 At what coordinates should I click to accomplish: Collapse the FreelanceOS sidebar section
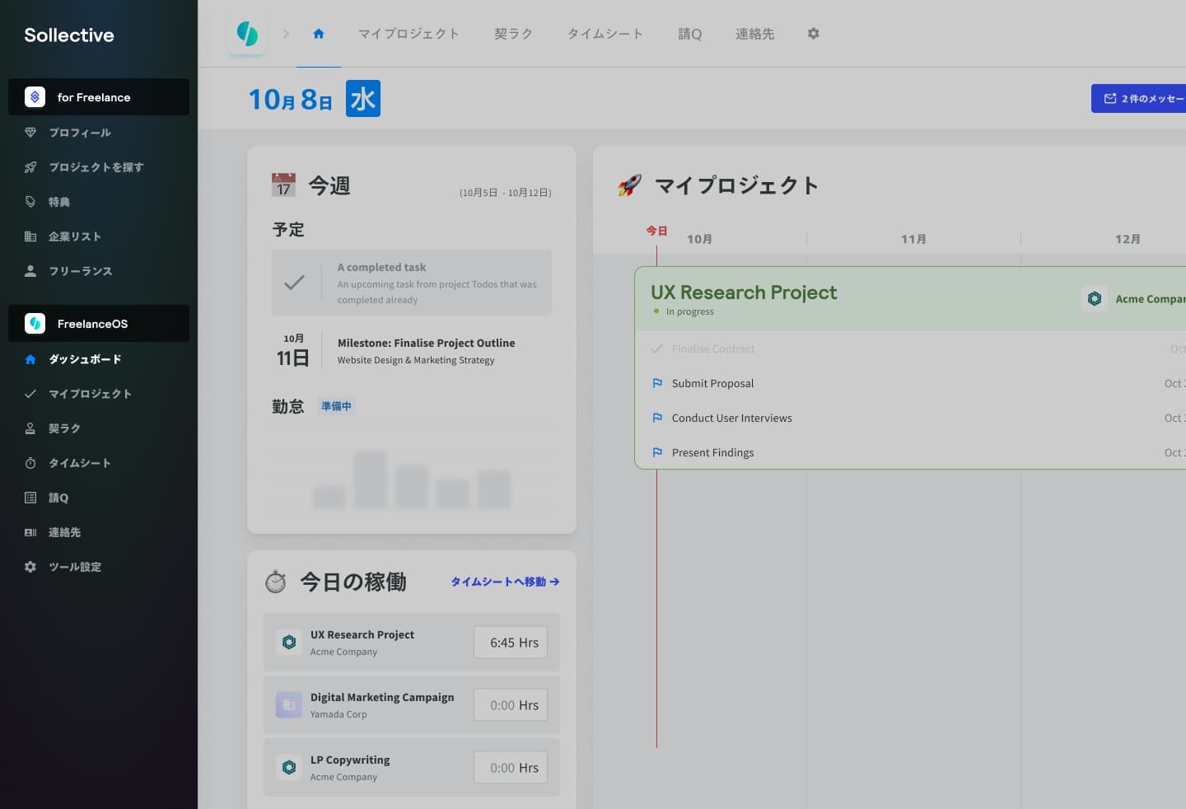click(99, 324)
